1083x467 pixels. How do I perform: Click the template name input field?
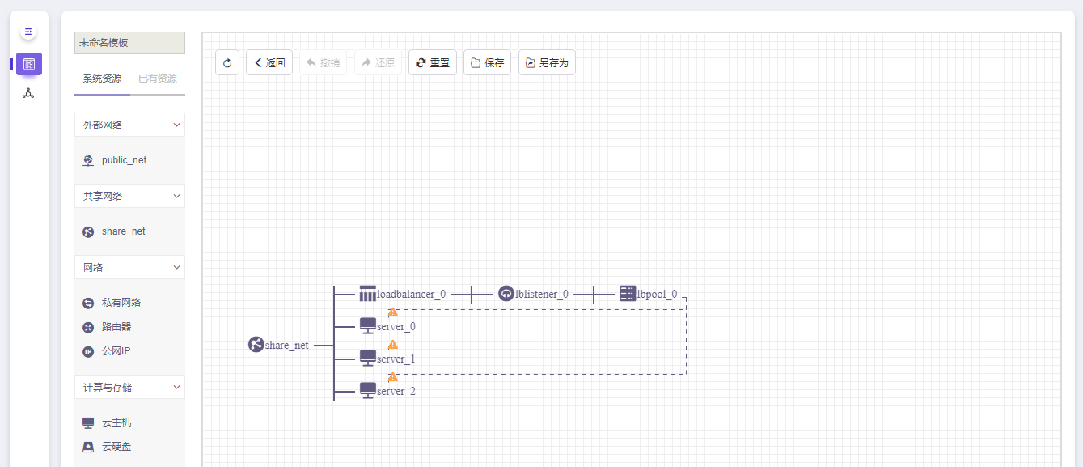tap(129, 43)
